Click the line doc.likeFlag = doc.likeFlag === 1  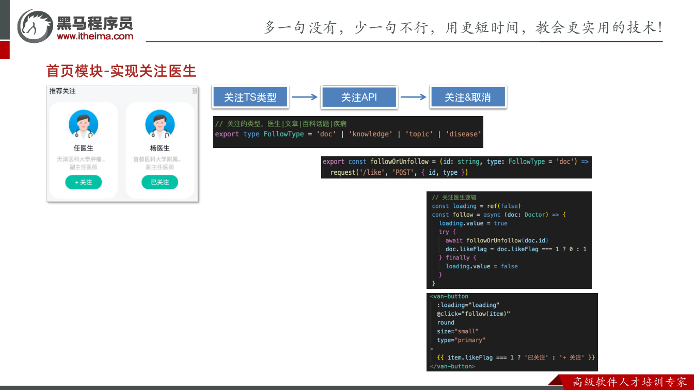[x=516, y=249]
